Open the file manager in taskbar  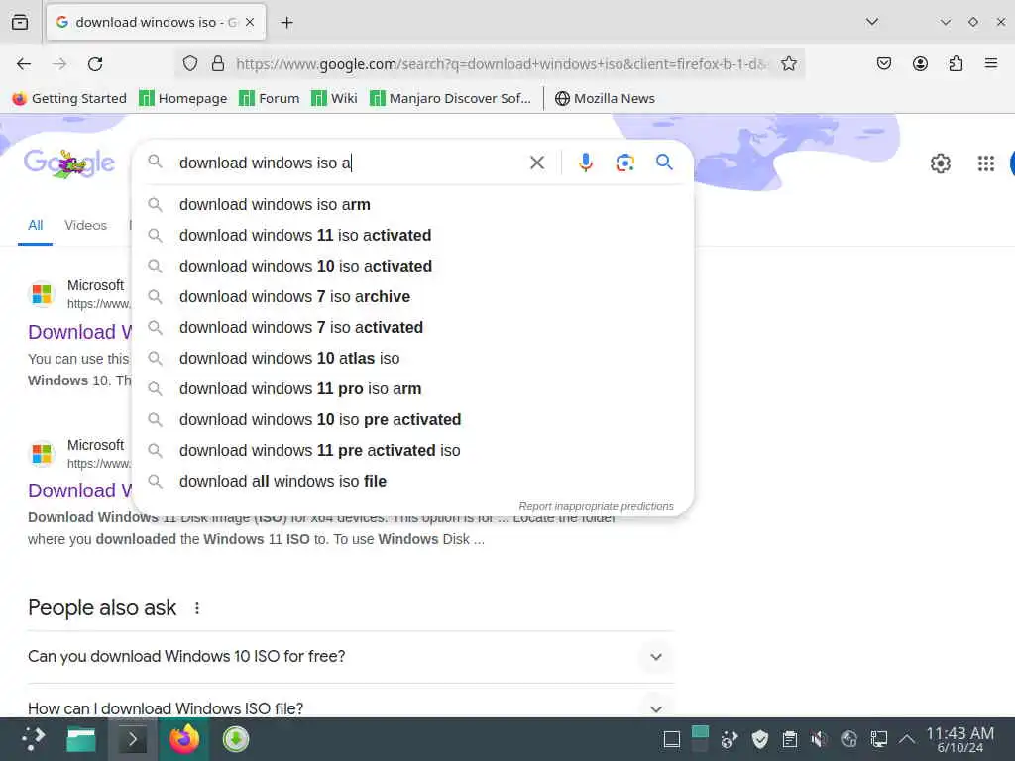click(x=81, y=739)
